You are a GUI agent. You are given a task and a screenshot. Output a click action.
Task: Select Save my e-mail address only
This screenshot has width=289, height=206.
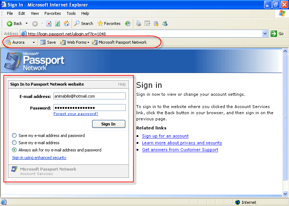[x=14, y=143]
